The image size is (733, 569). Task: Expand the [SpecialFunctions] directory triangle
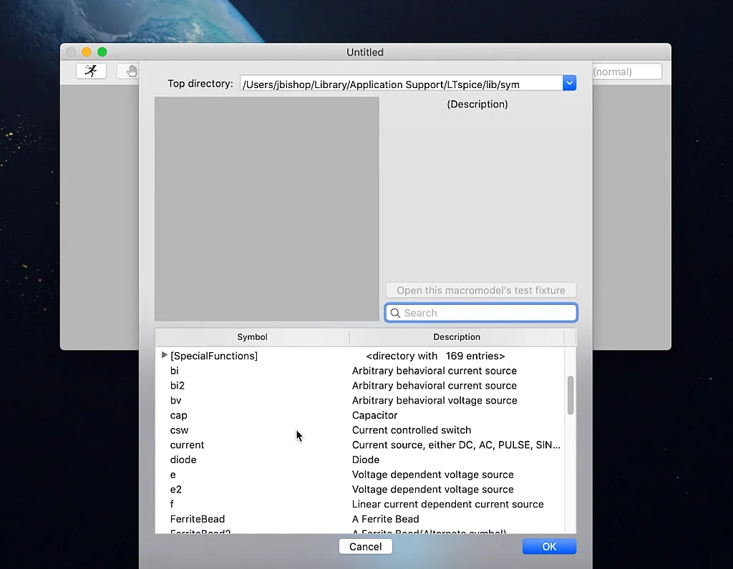[165, 355]
